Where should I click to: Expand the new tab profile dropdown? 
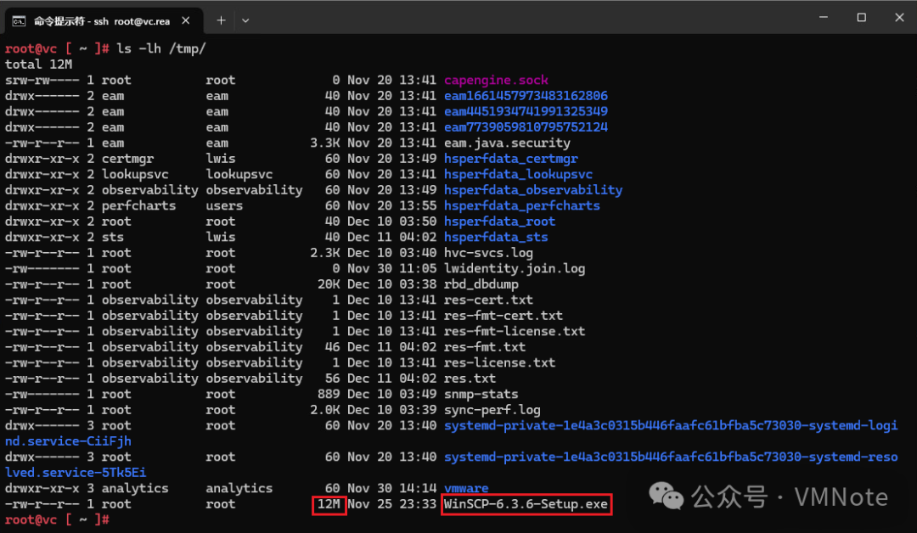click(x=245, y=20)
